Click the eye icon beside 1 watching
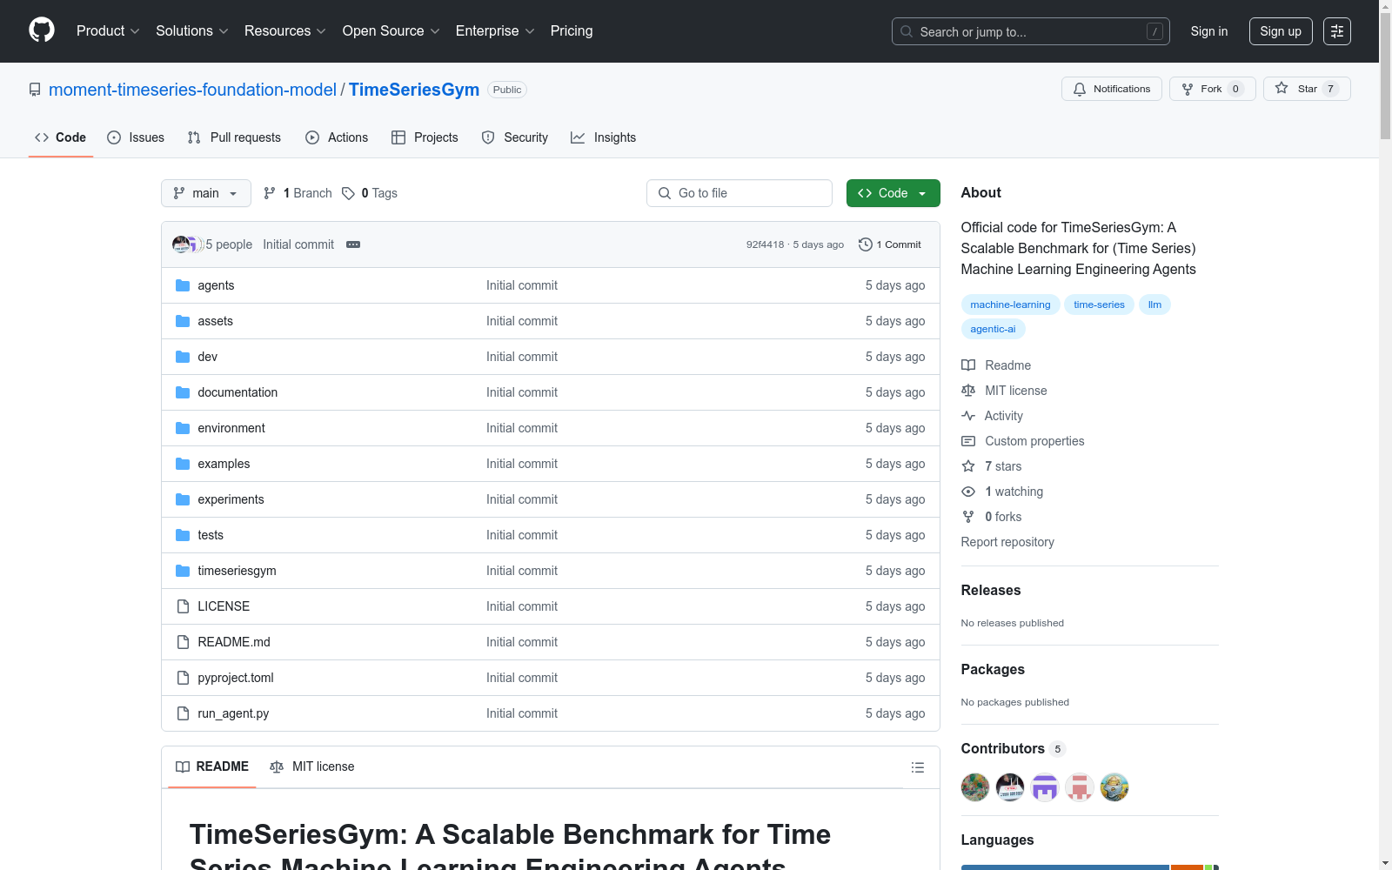Image resolution: width=1392 pixels, height=870 pixels. [968, 492]
